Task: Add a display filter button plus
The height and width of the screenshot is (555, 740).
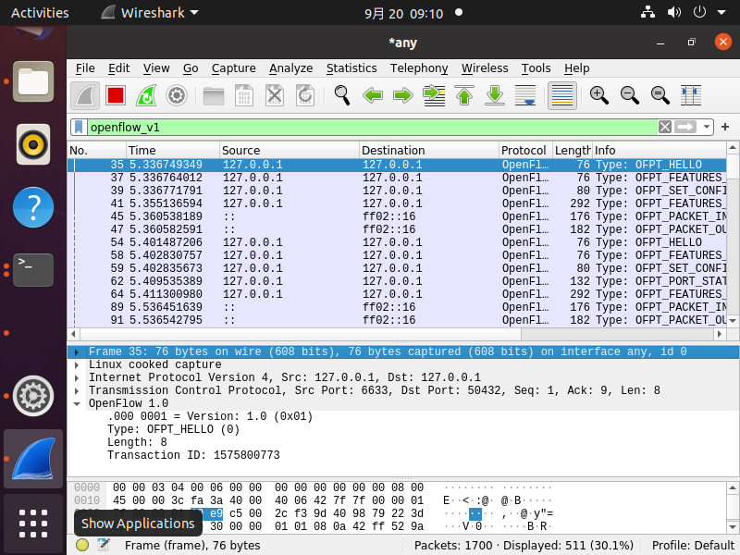Action: coord(725,127)
